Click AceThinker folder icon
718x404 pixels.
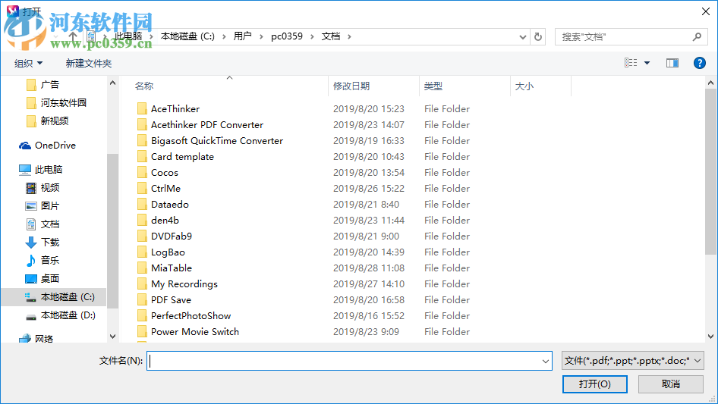tap(142, 109)
